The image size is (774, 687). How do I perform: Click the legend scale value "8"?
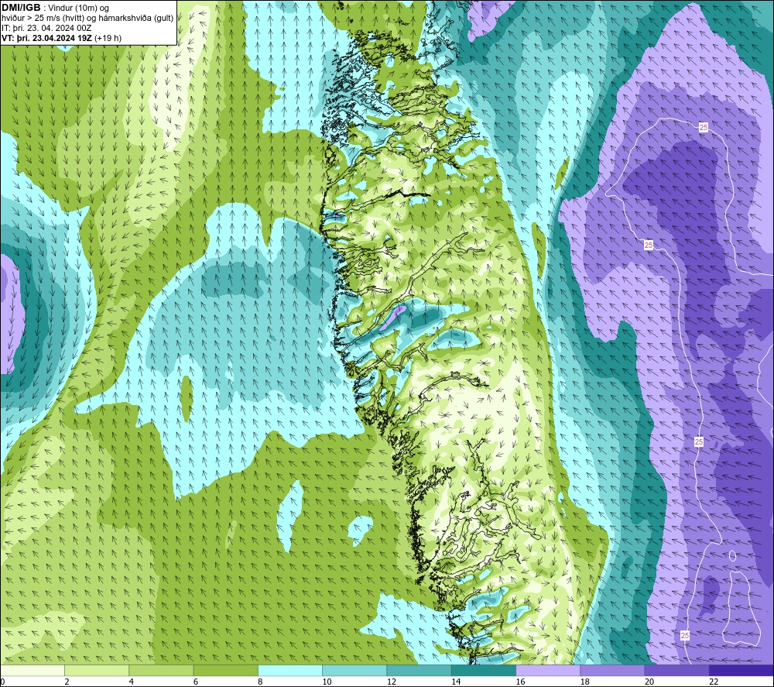click(x=260, y=682)
